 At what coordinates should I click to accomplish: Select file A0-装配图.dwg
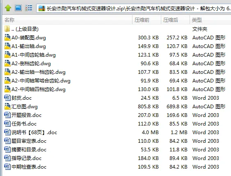point(29,38)
